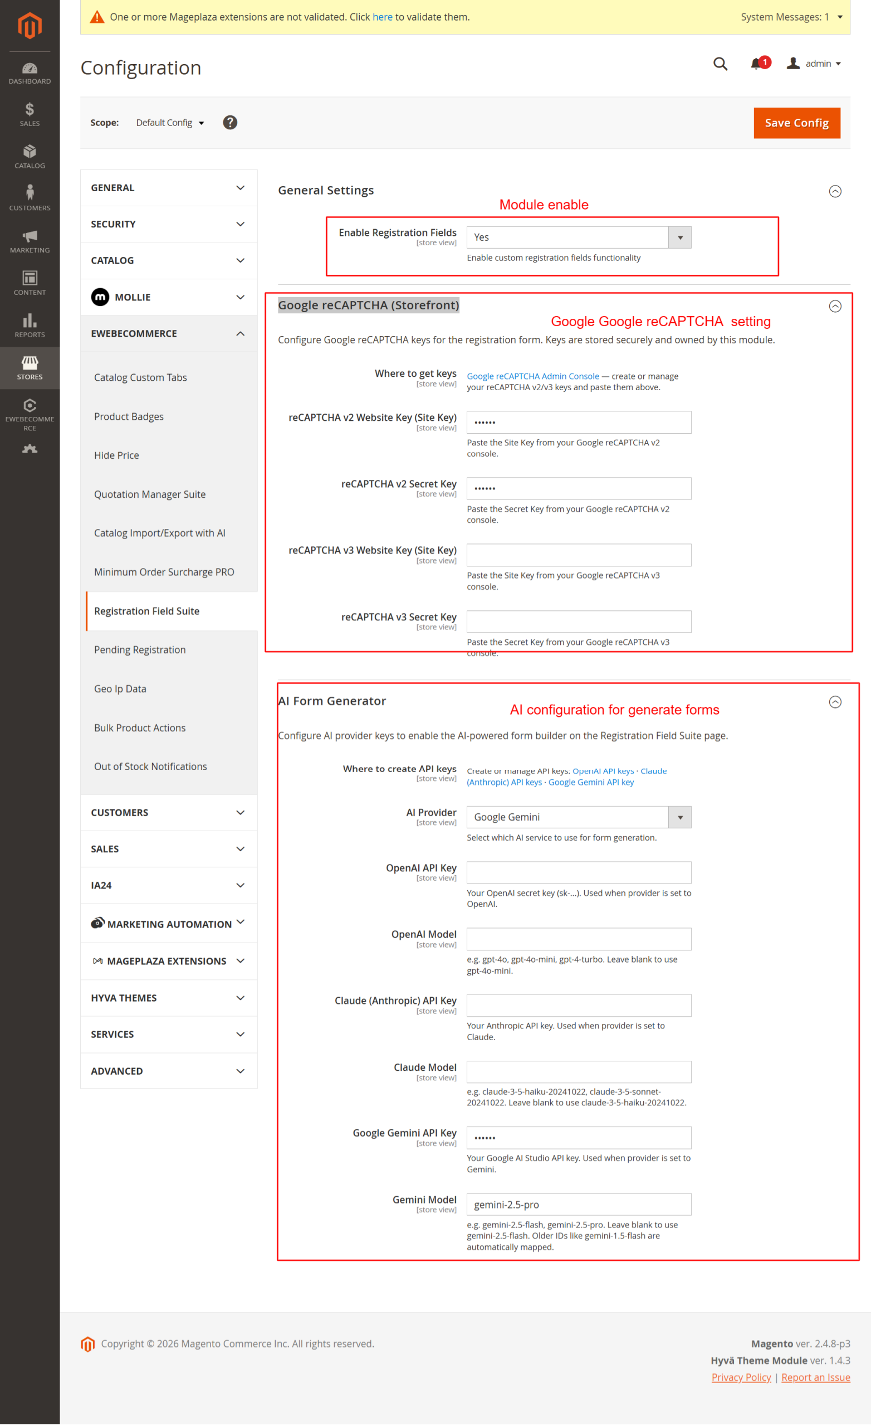Open the AI Provider dropdown

point(579,817)
